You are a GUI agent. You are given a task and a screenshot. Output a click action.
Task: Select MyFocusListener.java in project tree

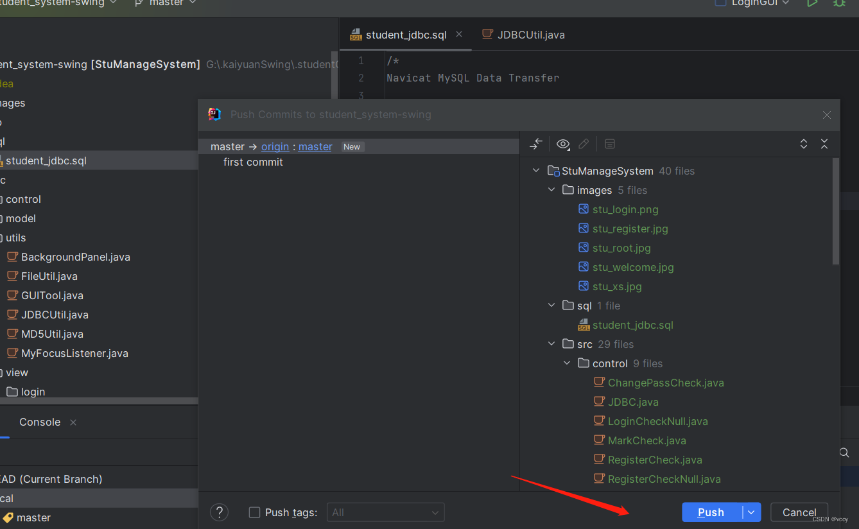(74, 353)
